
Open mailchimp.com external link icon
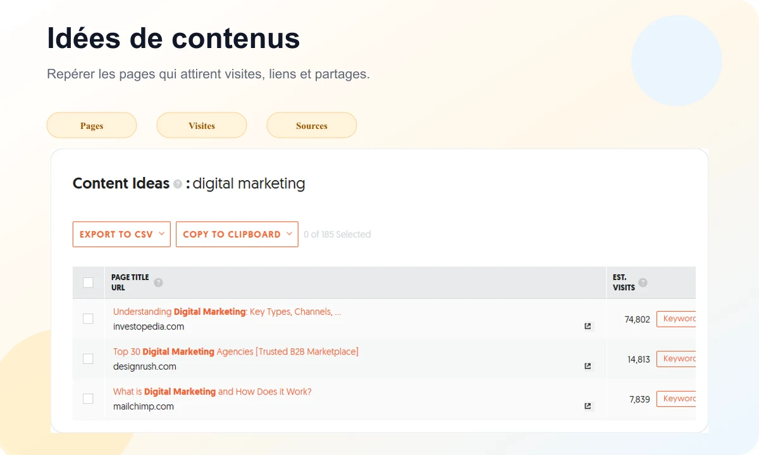coord(588,406)
